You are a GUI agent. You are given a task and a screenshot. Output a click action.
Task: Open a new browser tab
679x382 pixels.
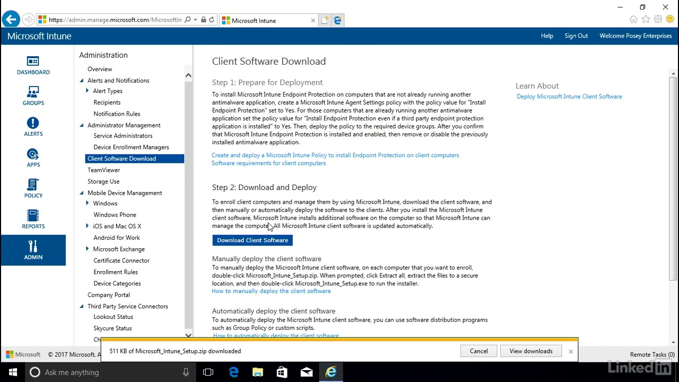pos(325,20)
